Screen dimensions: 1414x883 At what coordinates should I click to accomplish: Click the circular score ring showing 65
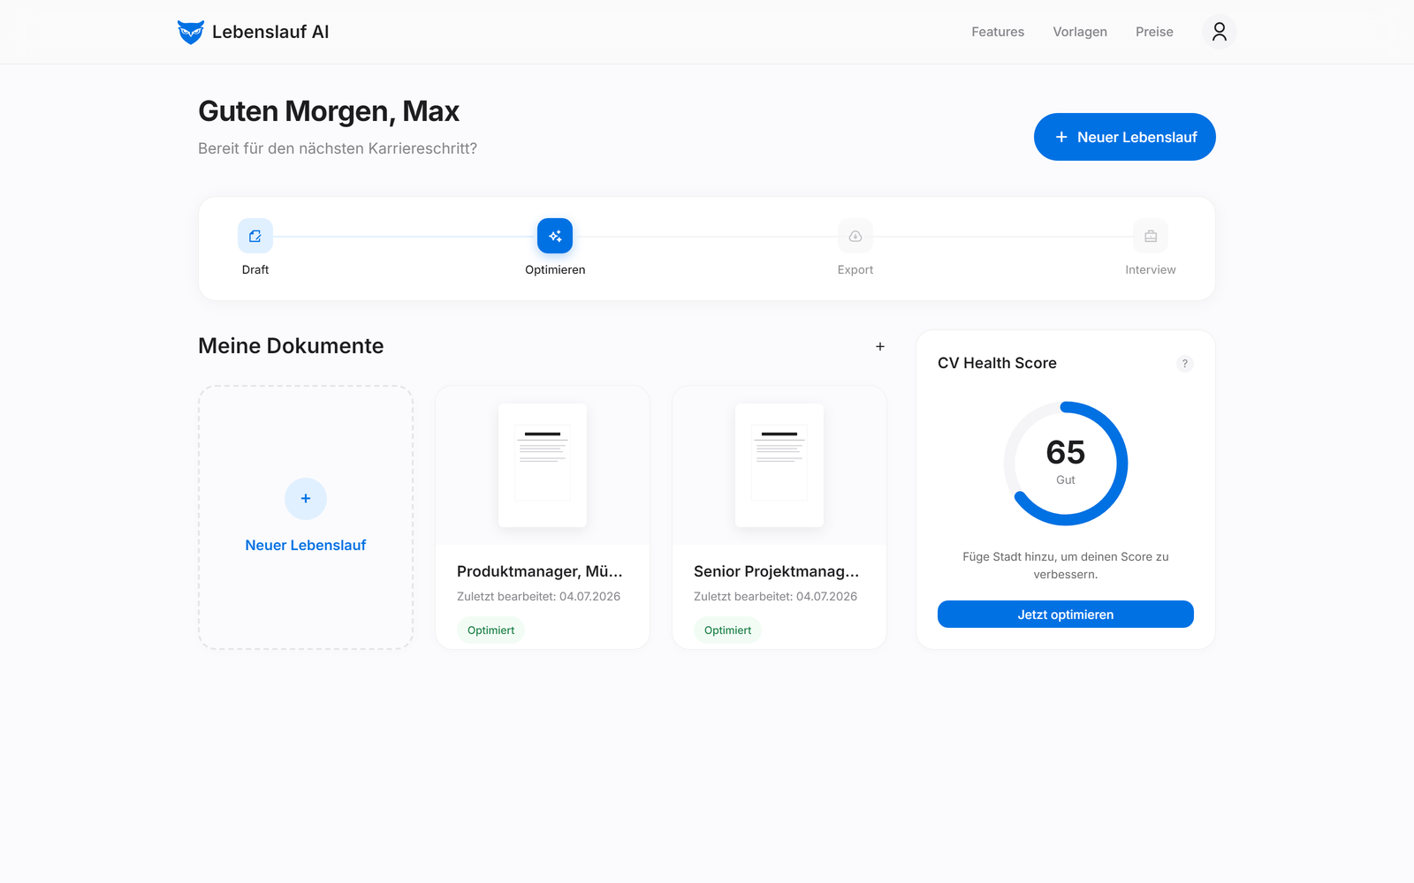tap(1066, 464)
